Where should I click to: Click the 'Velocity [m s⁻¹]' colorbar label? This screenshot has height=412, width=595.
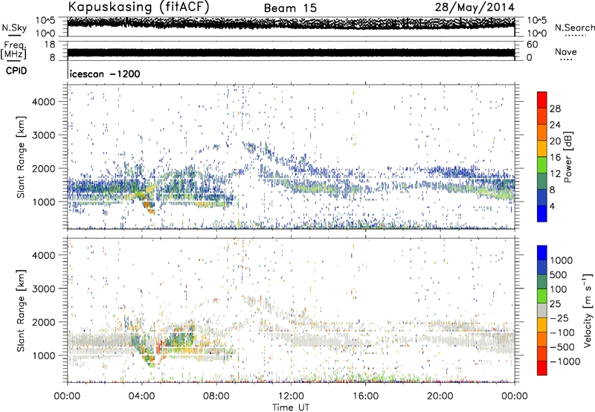pyautogui.click(x=588, y=310)
